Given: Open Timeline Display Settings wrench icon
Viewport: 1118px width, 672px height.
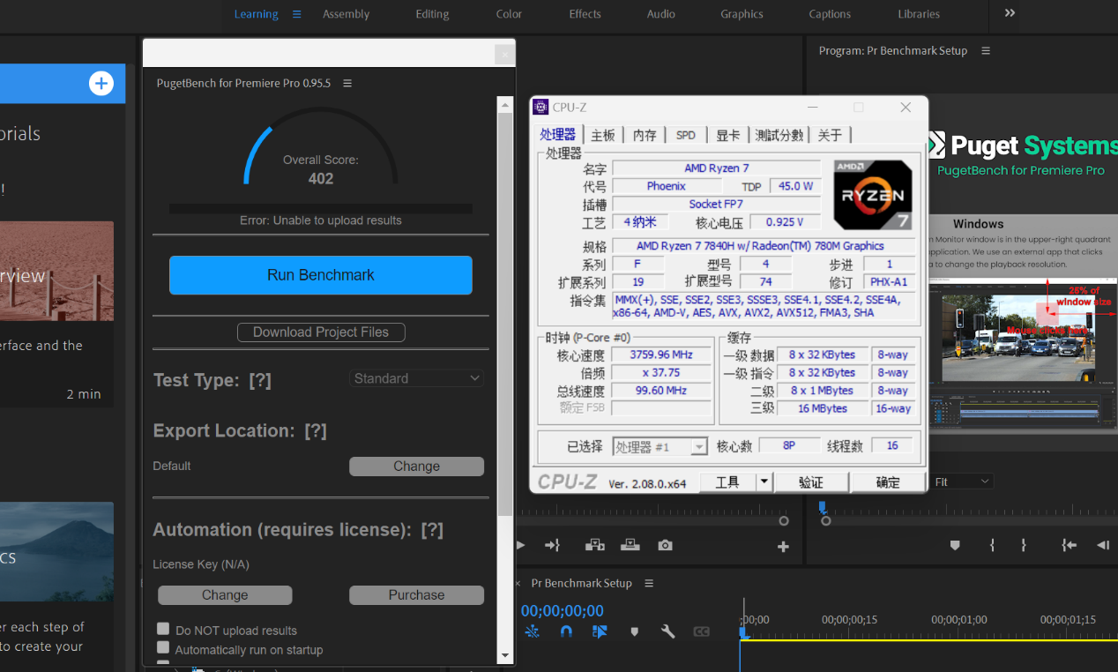Looking at the screenshot, I should [667, 631].
